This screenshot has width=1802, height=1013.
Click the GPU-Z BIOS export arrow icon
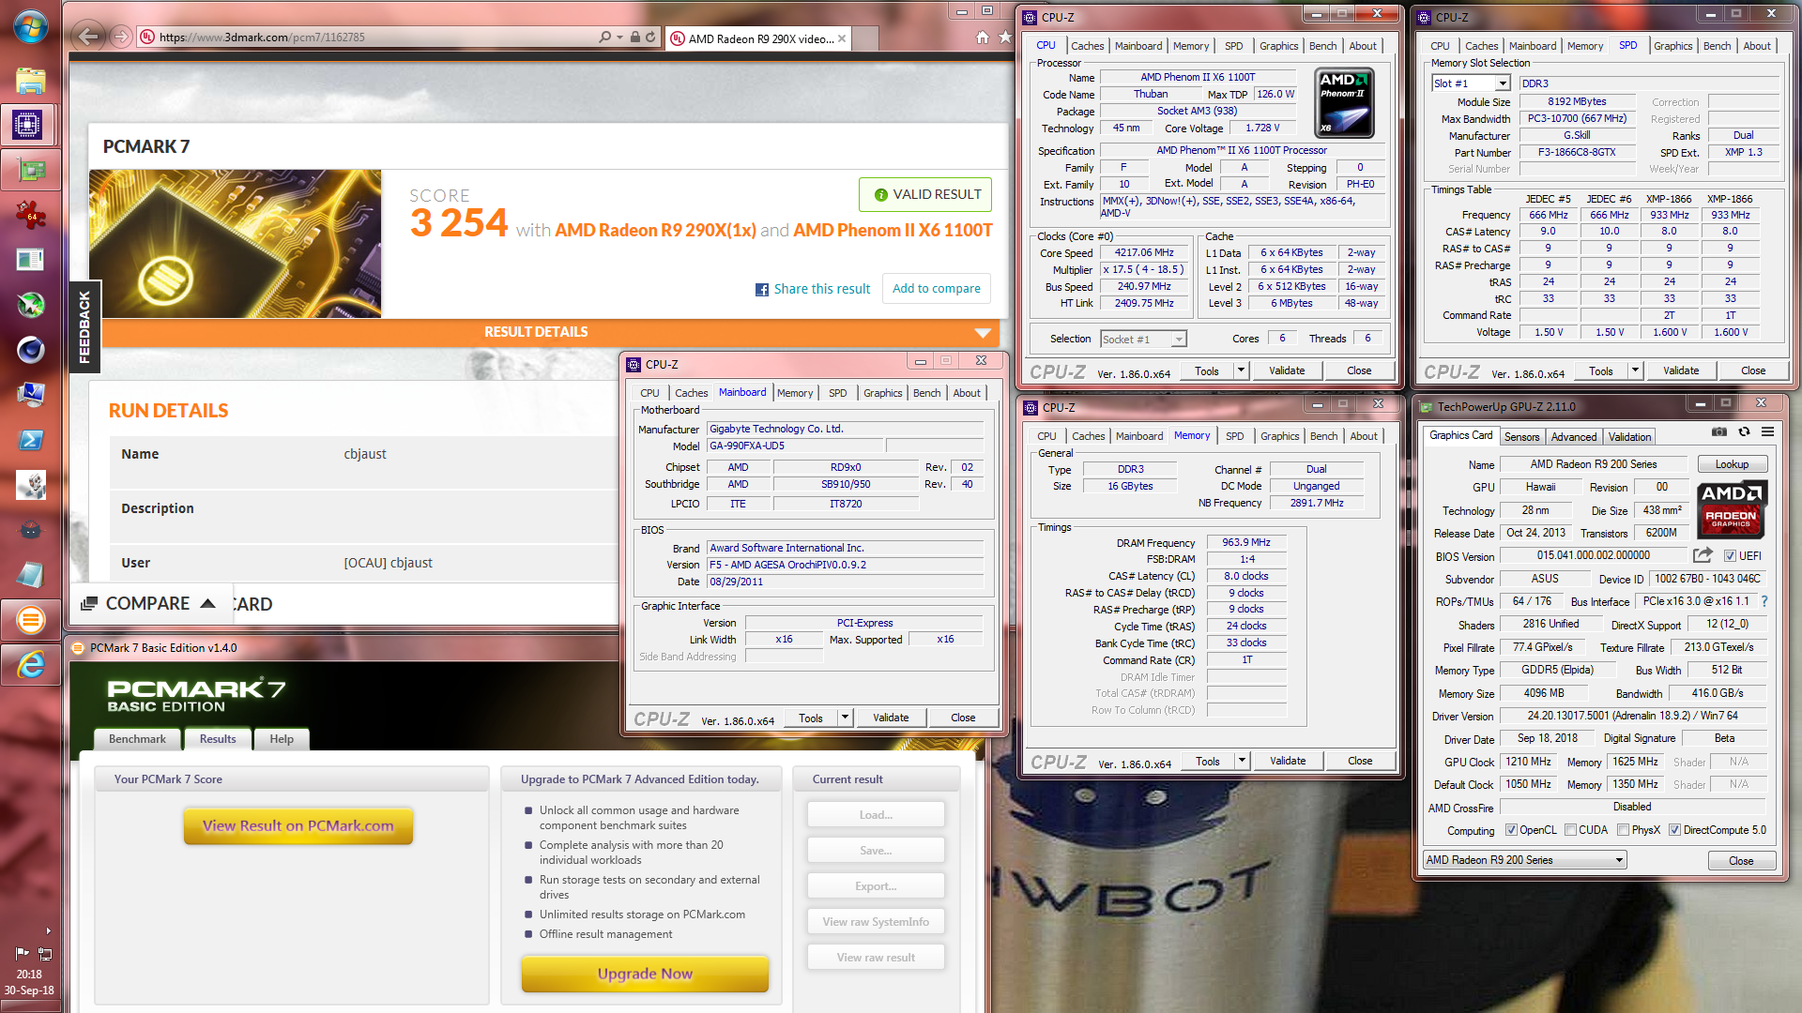tap(1703, 555)
